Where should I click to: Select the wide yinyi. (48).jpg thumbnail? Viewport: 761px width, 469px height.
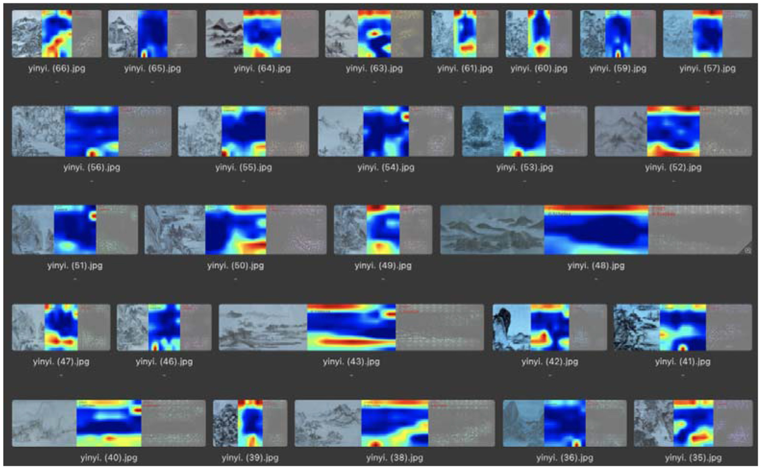point(596,230)
